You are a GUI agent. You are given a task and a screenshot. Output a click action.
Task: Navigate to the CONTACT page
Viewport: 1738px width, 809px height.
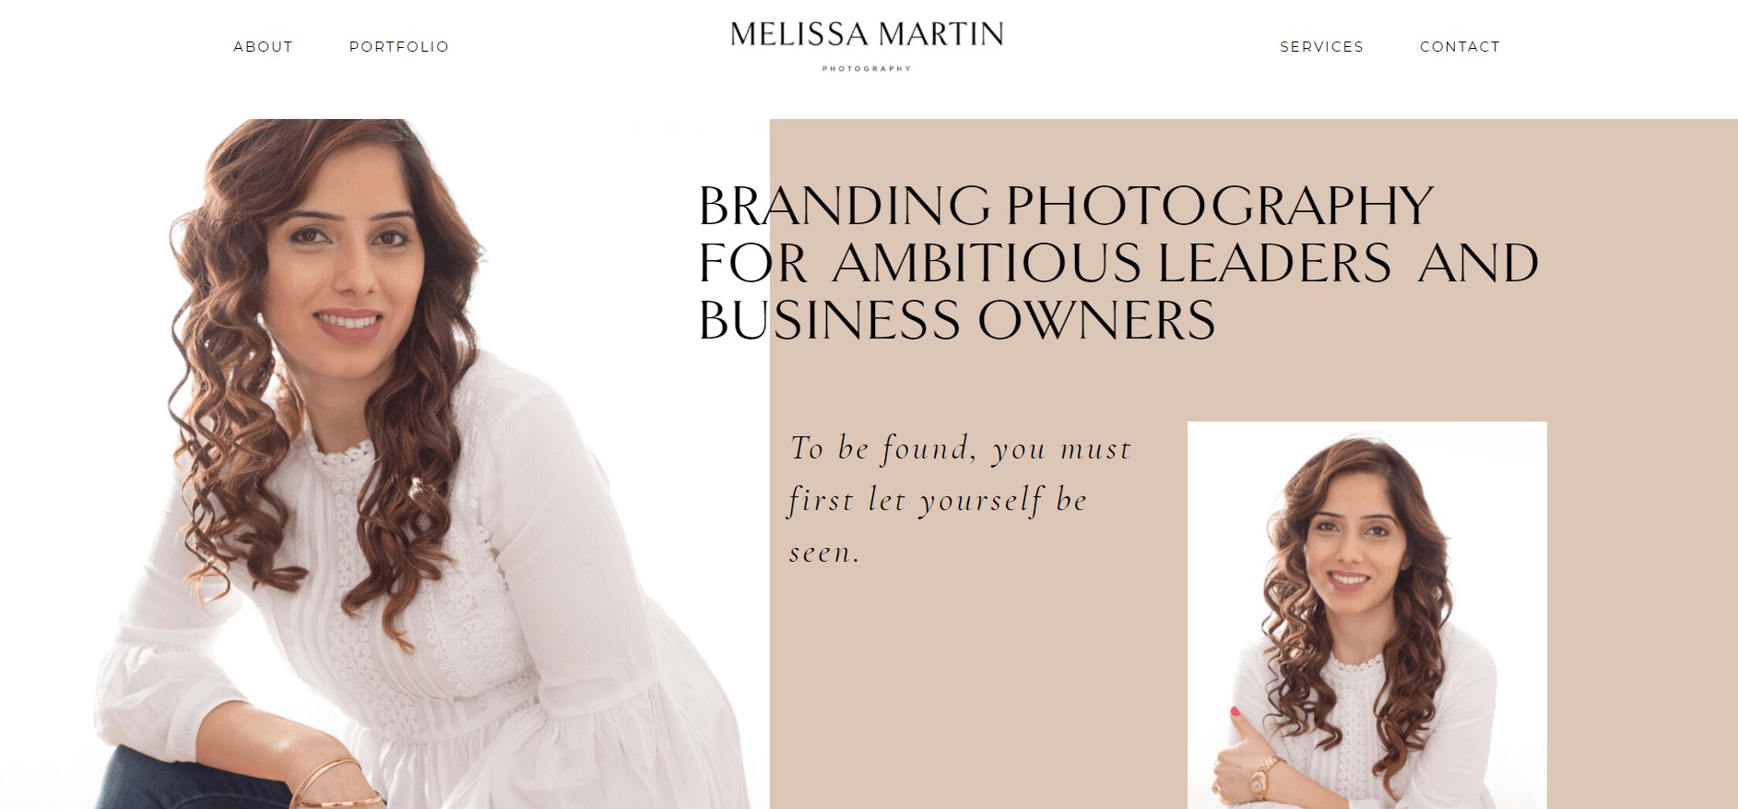1460,47
